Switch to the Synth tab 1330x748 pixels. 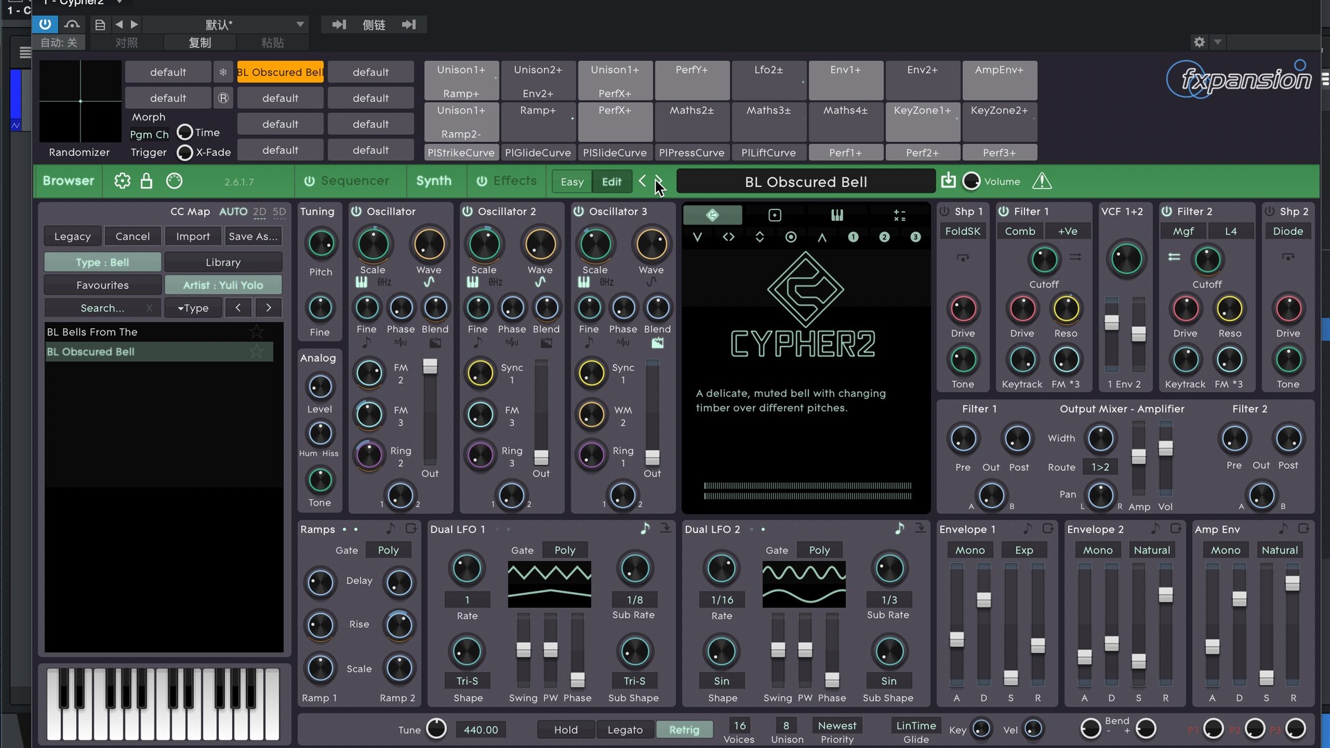[x=434, y=181]
